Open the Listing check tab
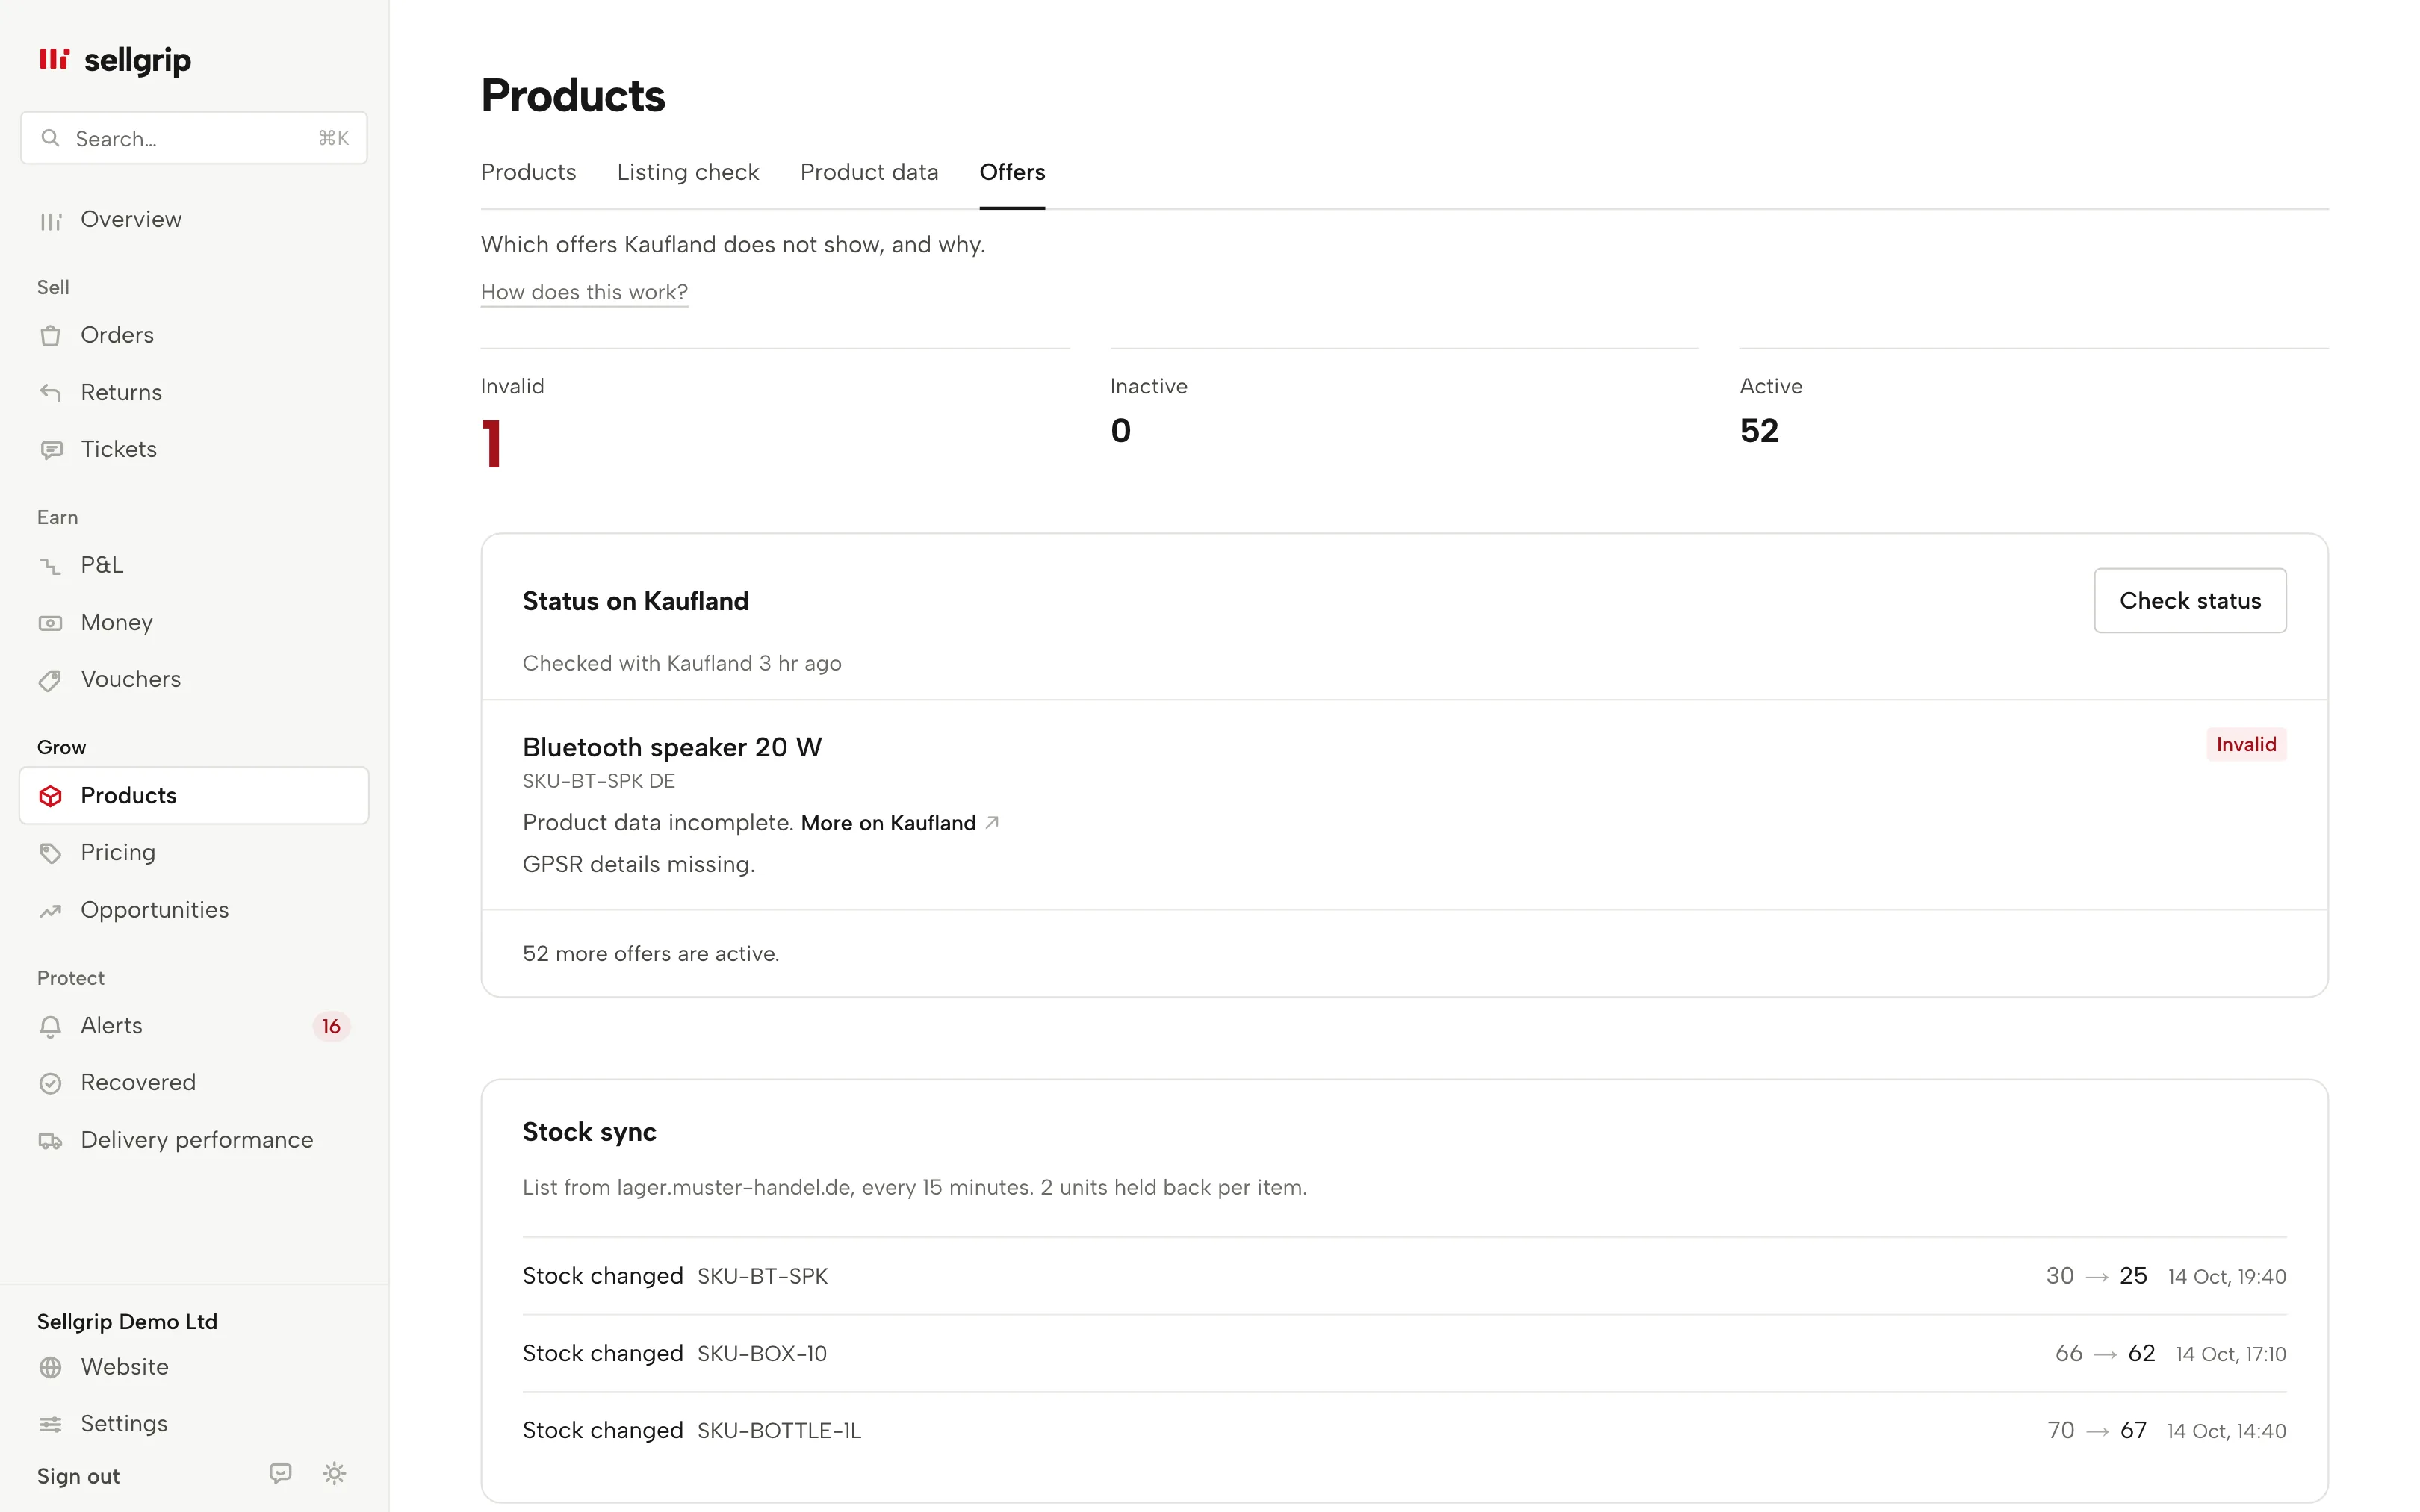The width and height of the screenshot is (2420, 1512). 688,172
